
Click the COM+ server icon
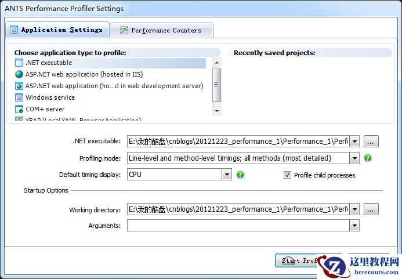click(x=19, y=109)
